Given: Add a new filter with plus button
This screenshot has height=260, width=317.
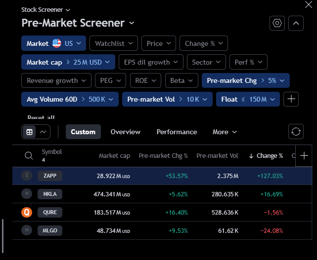Looking at the screenshot, I should coord(291,99).
